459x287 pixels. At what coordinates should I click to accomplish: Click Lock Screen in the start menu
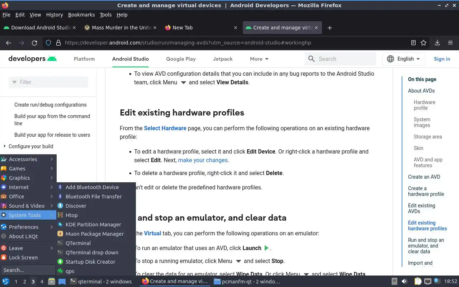coord(28,258)
